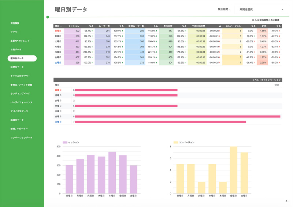Navigate to コンバージョンデータ

click(x=21, y=138)
